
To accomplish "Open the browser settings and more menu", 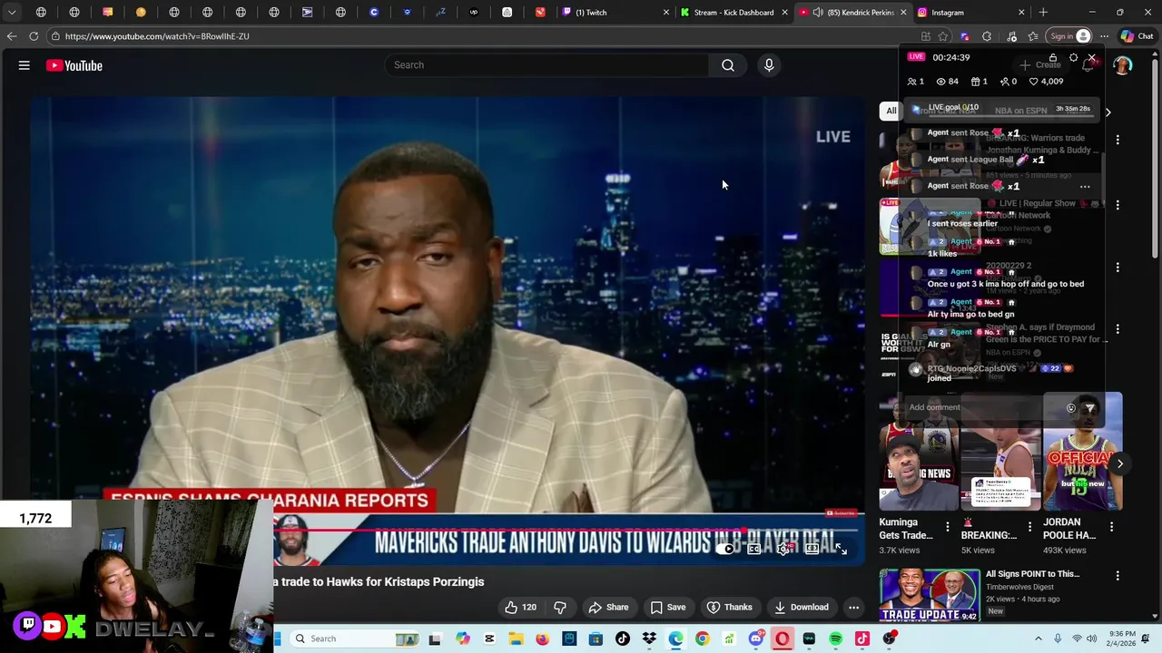I will click(1104, 36).
